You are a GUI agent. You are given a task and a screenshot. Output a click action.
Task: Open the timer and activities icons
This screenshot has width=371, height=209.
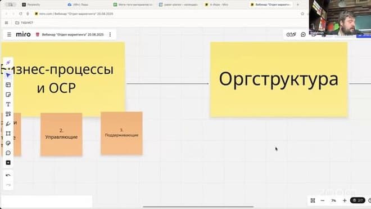(x=291, y=34)
